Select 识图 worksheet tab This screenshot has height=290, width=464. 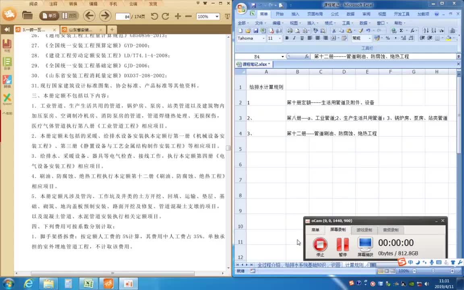[x=335, y=265]
